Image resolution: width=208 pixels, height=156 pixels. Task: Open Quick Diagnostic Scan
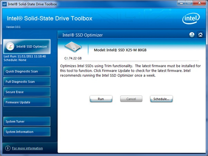coord(27,71)
